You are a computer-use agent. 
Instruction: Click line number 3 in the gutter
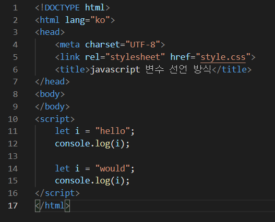click(x=15, y=32)
